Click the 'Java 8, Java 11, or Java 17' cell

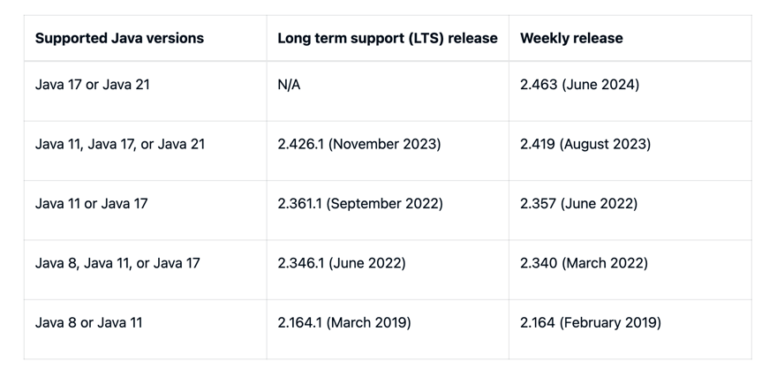click(x=117, y=263)
